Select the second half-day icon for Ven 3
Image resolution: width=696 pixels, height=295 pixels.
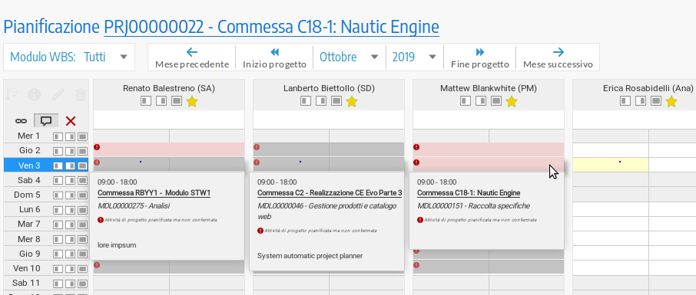click(70, 166)
